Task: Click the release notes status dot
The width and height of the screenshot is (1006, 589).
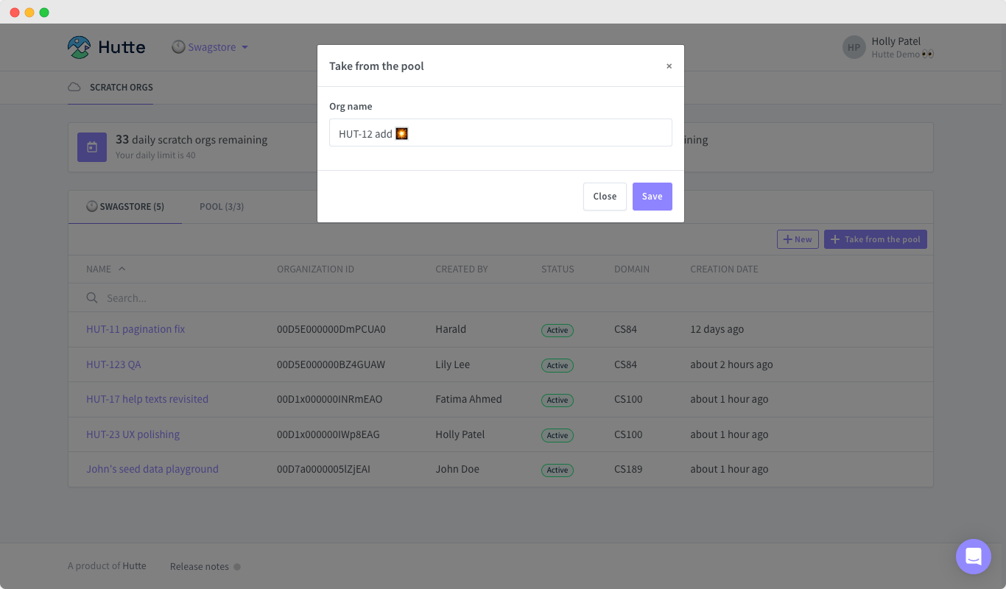Action: click(x=237, y=567)
